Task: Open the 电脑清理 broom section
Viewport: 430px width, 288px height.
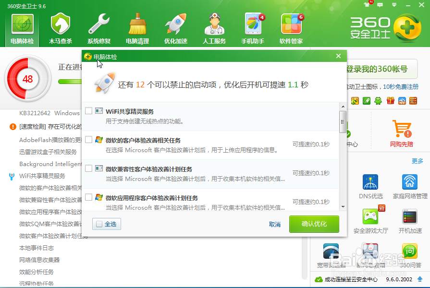Action: [137, 29]
